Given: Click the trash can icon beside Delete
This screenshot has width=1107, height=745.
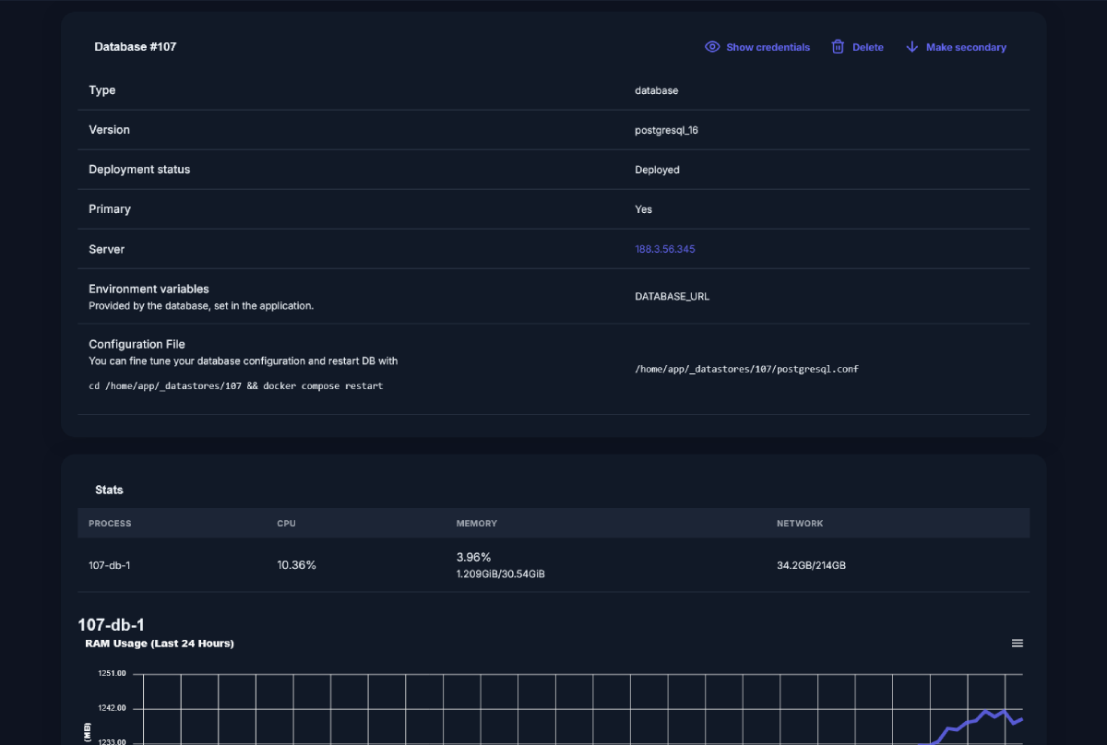Looking at the screenshot, I should [x=838, y=47].
